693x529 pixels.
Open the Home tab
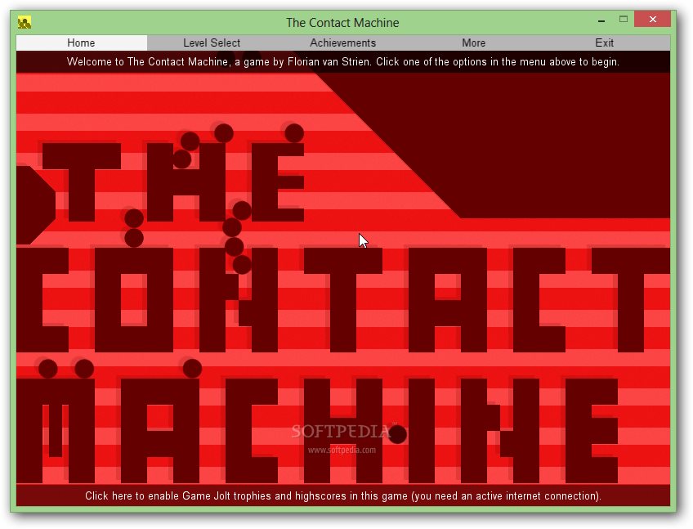tap(82, 43)
